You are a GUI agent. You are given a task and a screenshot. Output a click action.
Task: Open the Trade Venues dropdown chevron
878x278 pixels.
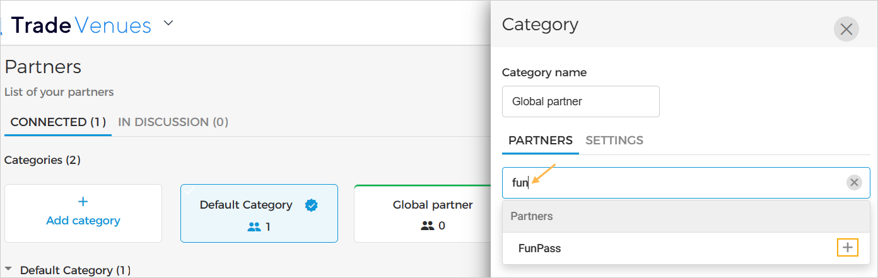click(168, 24)
